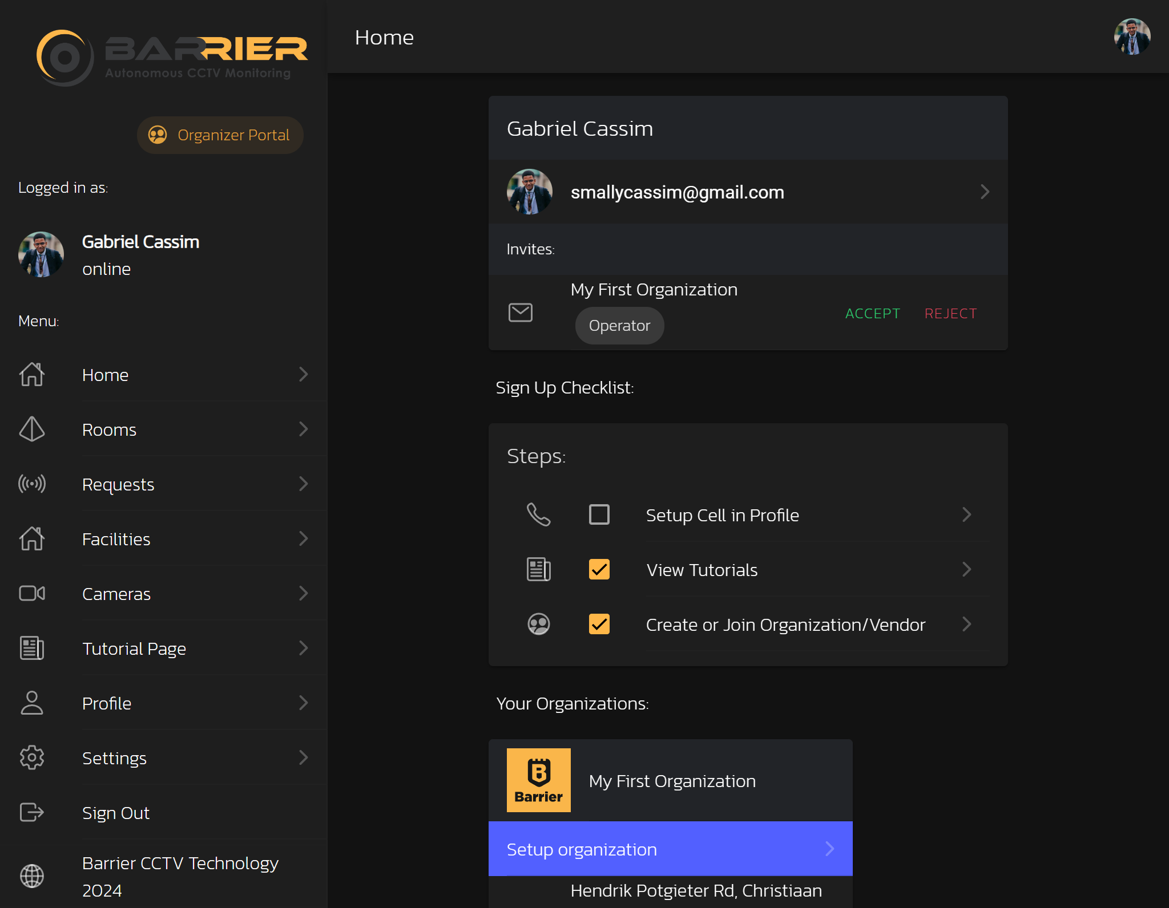Expand the smallycassim@gmail.com row chevron
The width and height of the screenshot is (1169, 908).
985,192
